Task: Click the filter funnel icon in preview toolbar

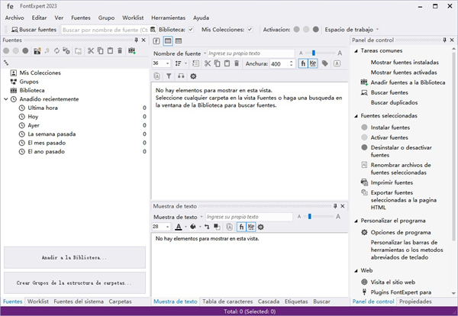Action: (x=169, y=76)
